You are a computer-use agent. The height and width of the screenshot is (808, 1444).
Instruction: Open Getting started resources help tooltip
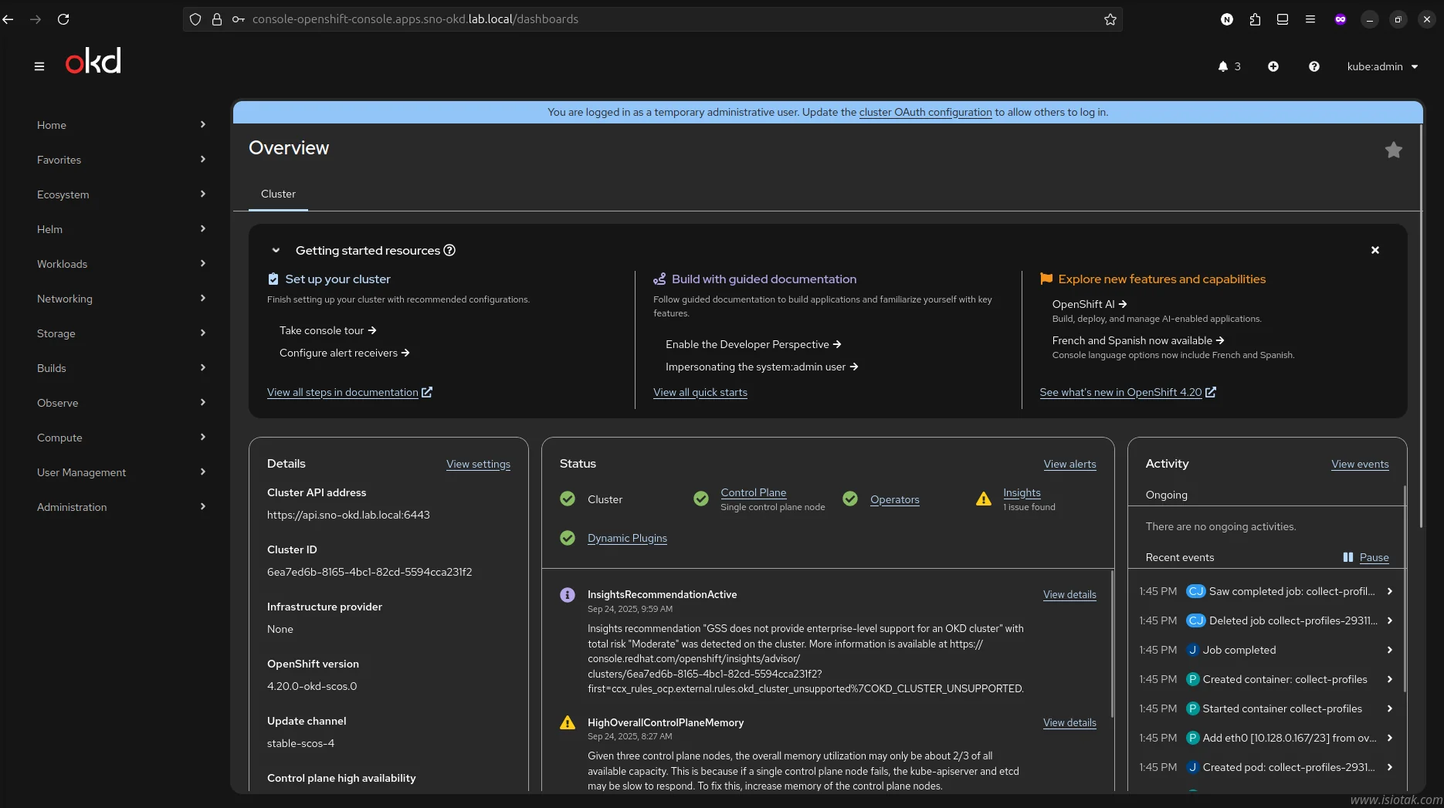(x=449, y=250)
